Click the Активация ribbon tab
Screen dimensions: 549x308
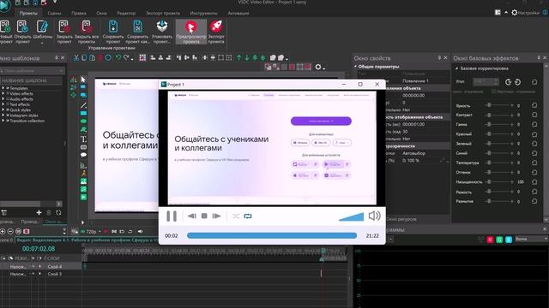(238, 13)
